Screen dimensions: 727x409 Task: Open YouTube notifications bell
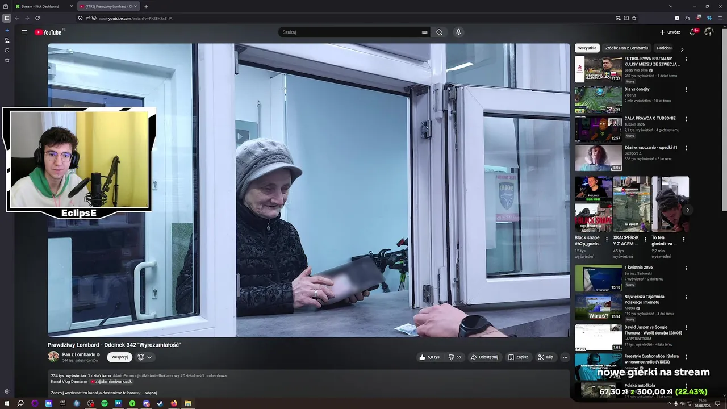pos(693,32)
